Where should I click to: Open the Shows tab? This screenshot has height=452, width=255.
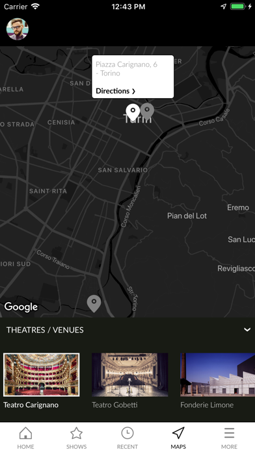[x=77, y=438]
